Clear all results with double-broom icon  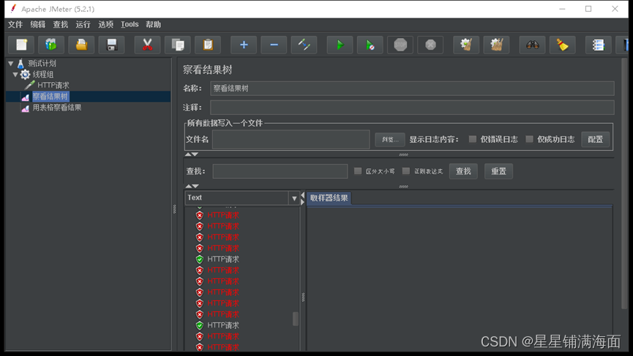[x=496, y=45]
